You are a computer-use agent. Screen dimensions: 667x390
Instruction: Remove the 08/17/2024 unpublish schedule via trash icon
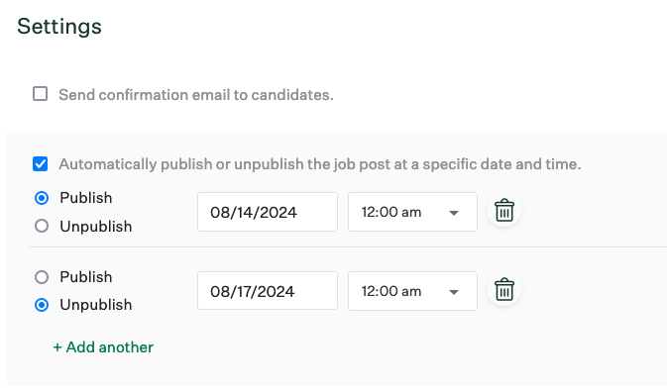pos(504,290)
